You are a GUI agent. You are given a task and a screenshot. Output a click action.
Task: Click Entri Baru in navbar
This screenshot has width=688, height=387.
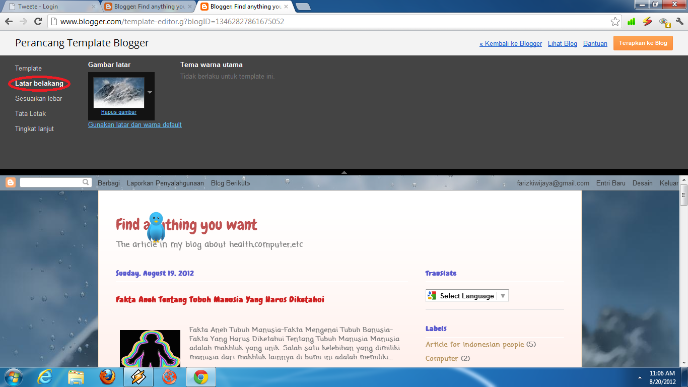[x=611, y=183]
